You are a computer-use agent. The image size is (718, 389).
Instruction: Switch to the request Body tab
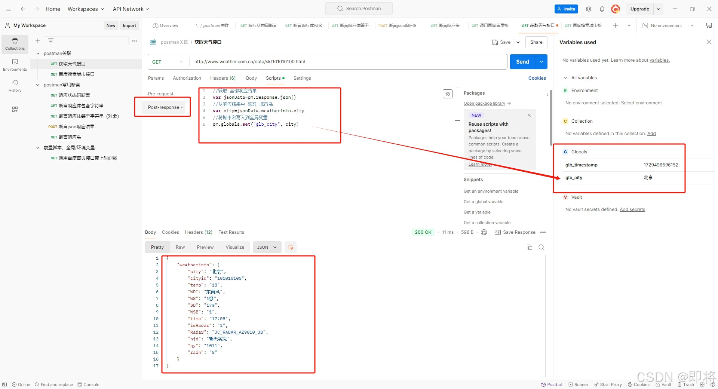pos(251,78)
